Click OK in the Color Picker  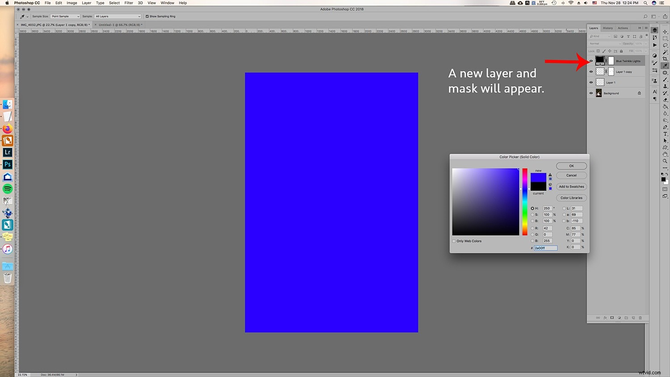click(571, 166)
